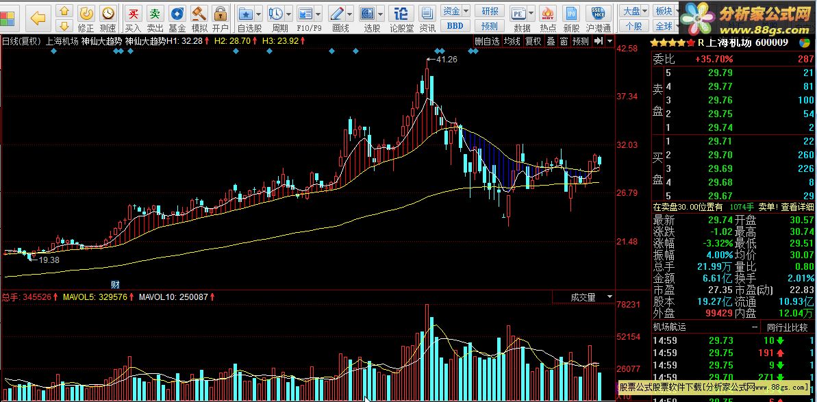Click the 板块 sector button
Screen dimensions: 817x402
point(664,10)
